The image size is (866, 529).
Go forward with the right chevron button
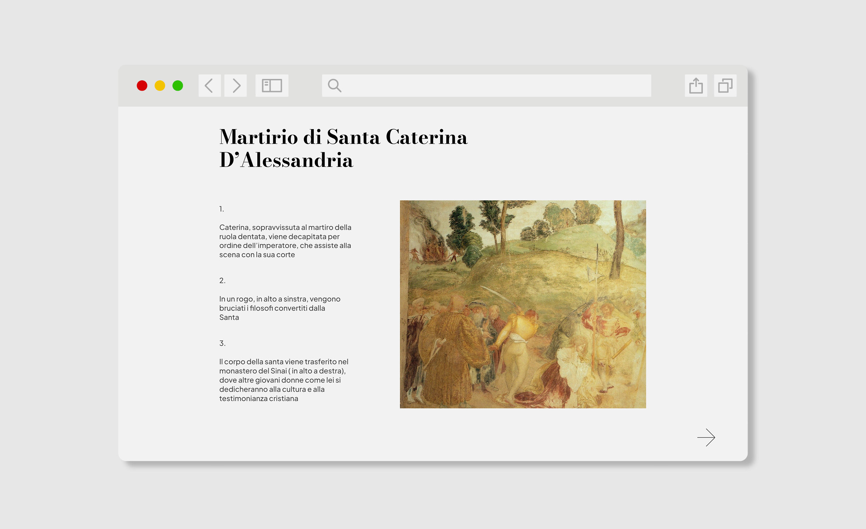coord(236,86)
